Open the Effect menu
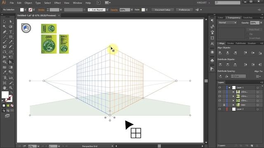264x148 pixels. pos(57,3)
